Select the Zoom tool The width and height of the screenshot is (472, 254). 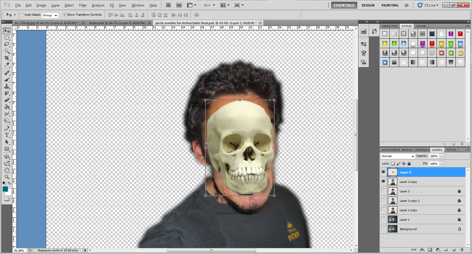pyautogui.click(x=7, y=177)
